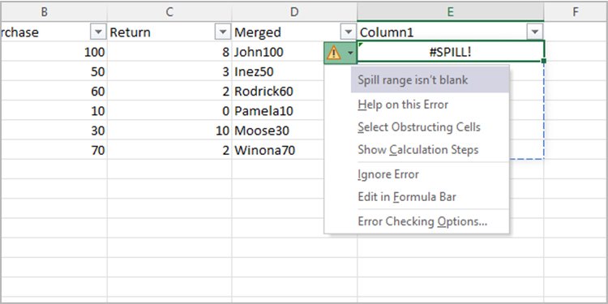The width and height of the screenshot is (608, 304).
Task: Open the Merged column filter dropdown
Action: [x=349, y=32]
